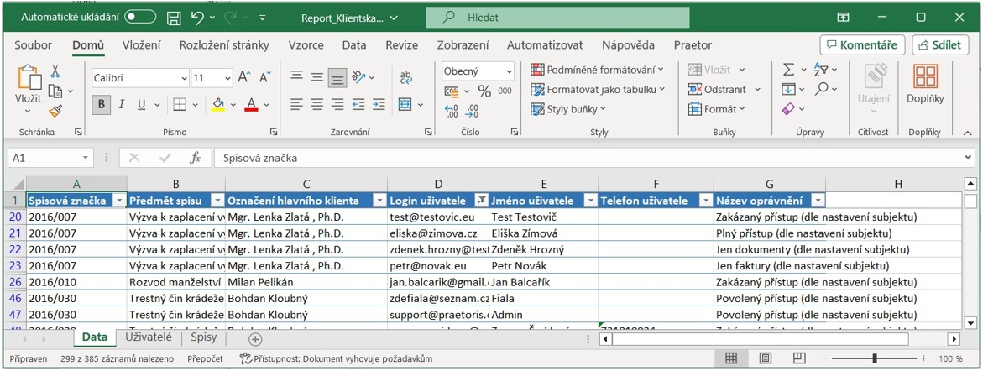Click the A1 Name Box
983x371 pixels.
pos(50,159)
